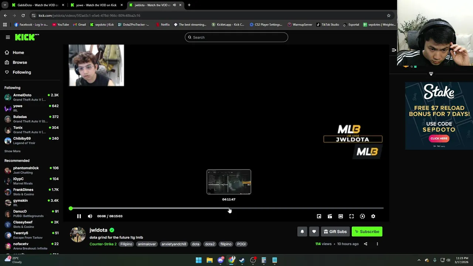This screenshot has width=473, height=266.
Task: Open the jwldota channel name link
Action: [x=98, y=230]
